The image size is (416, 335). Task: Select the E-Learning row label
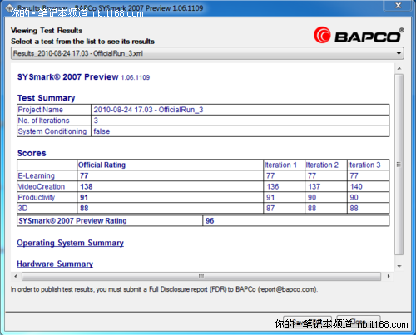37,175
